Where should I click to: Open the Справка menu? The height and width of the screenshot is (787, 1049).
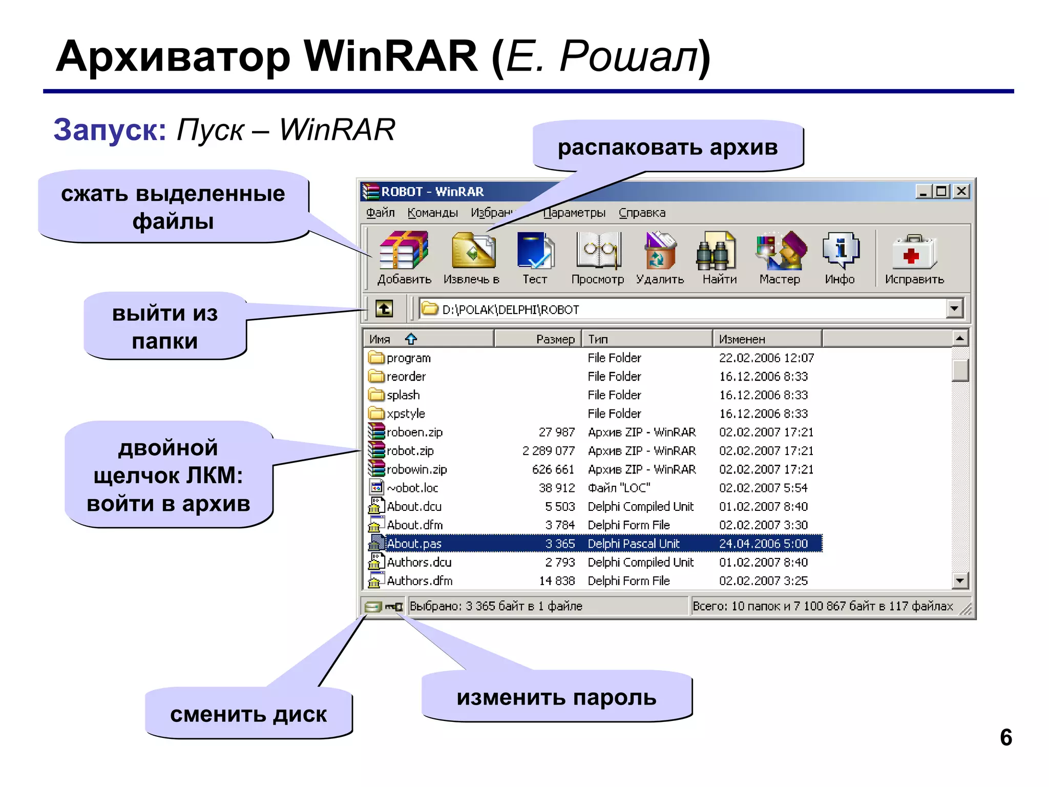coord(642,212)
